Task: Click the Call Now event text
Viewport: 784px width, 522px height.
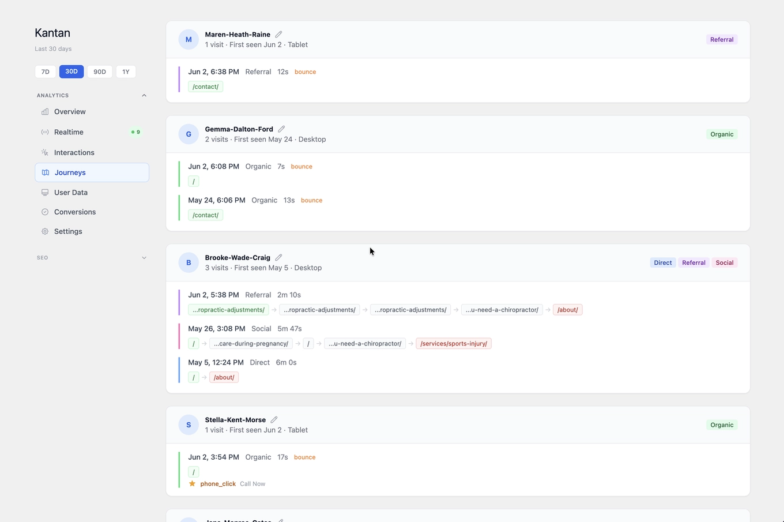Action: (252, 484)
